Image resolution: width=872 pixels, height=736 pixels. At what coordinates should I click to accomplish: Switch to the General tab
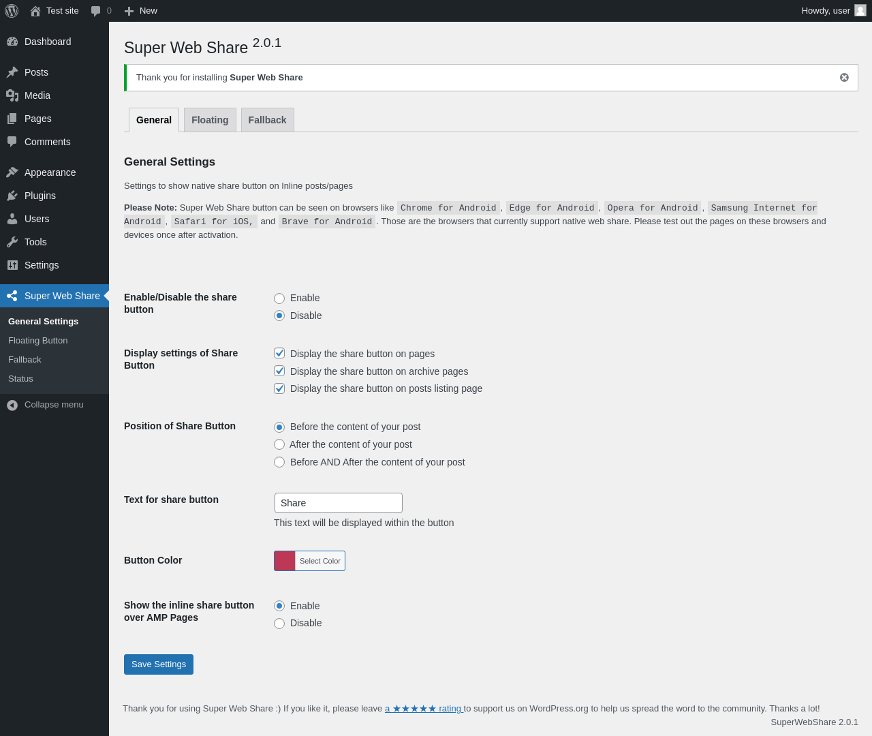(x=154, y=120)
